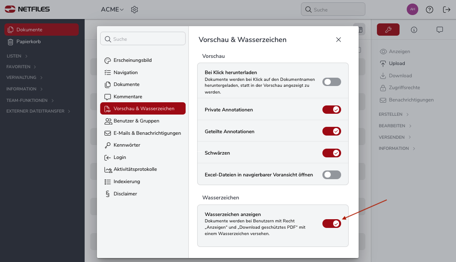Expand the VERWALTUNG sidebar section

24,77
